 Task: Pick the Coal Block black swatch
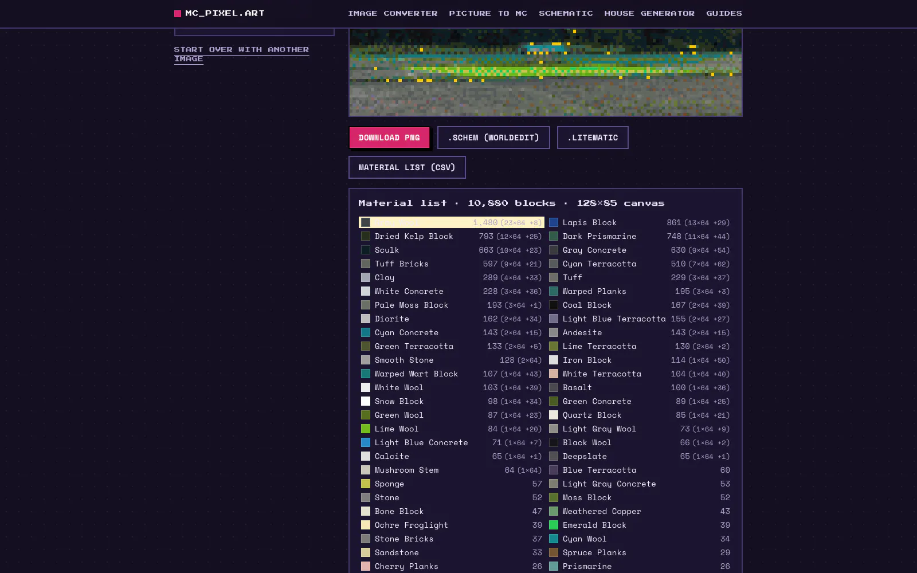(554, 305)
